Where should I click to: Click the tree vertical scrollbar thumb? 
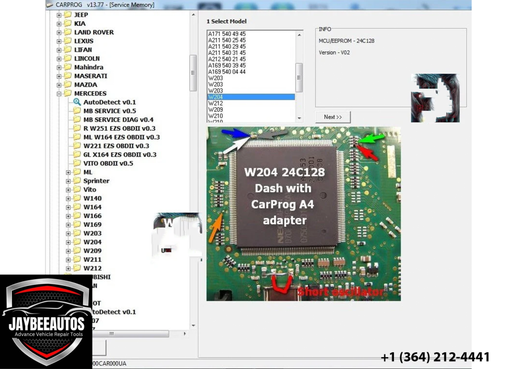tap(193, 73)
